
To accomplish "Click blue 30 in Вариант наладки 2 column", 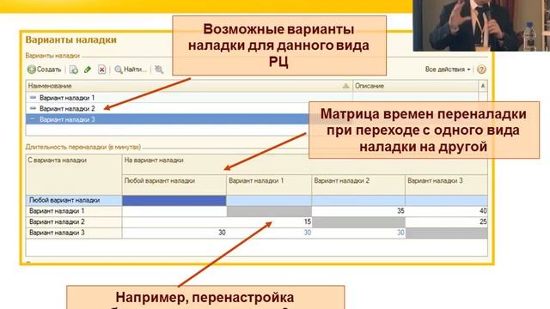I will pyautogui.click(x=358, y=233).
